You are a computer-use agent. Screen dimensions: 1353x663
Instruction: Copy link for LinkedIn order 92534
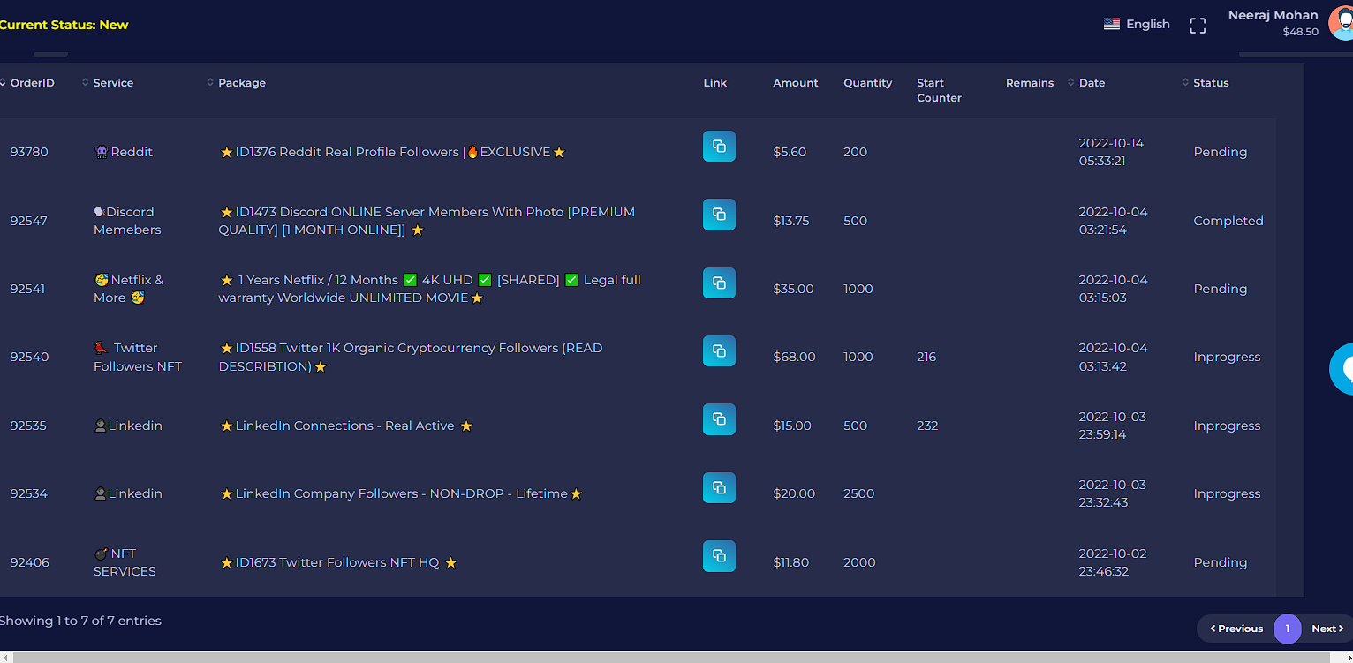coord(719,488)
